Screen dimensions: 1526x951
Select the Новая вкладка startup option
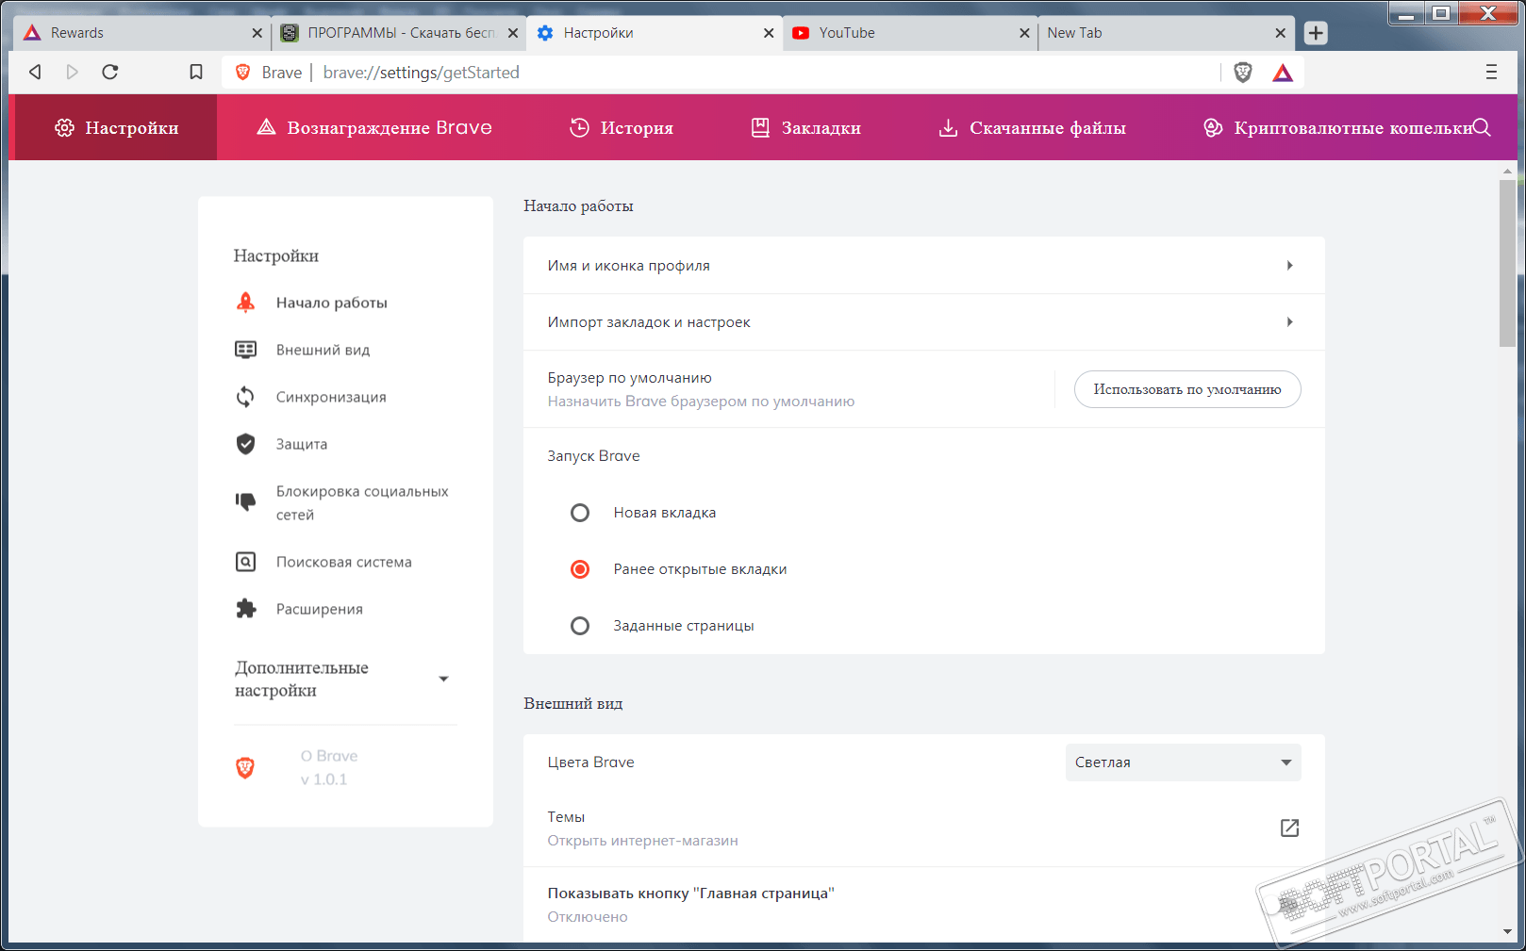580,513
